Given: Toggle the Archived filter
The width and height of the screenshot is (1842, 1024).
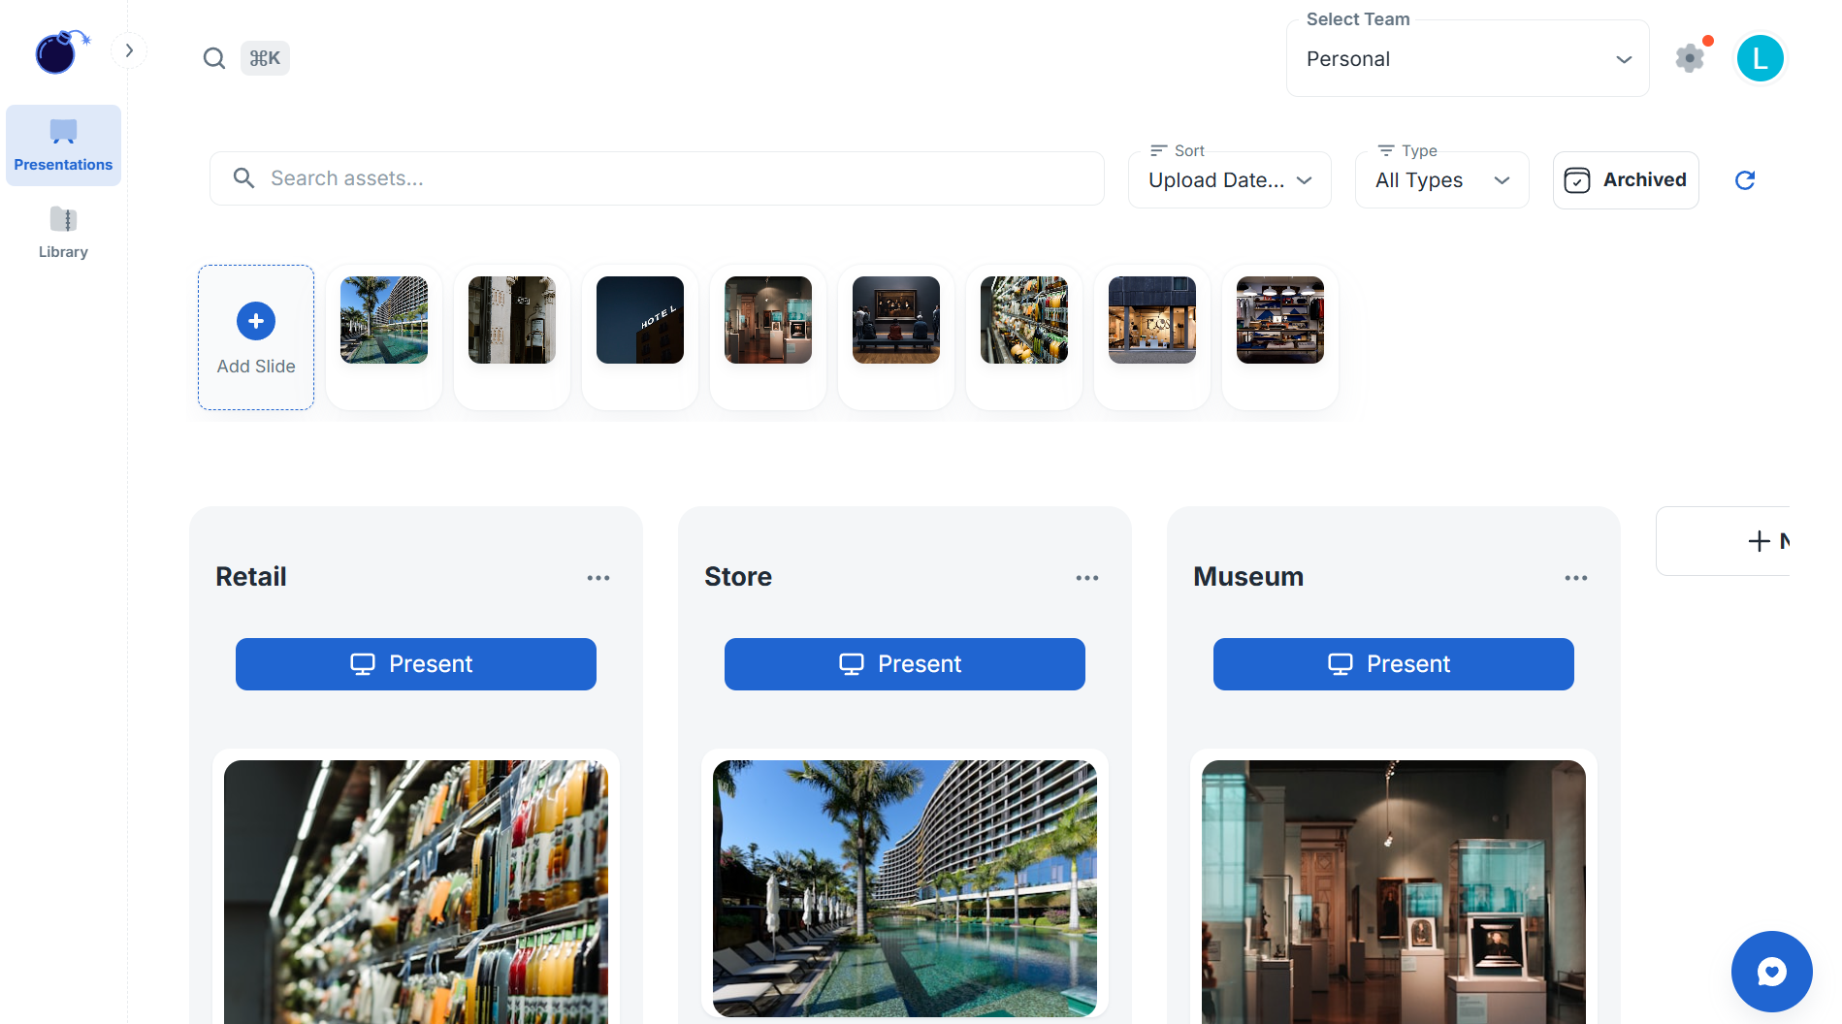Looking at the screenshot, I should tap(1626, 180).
